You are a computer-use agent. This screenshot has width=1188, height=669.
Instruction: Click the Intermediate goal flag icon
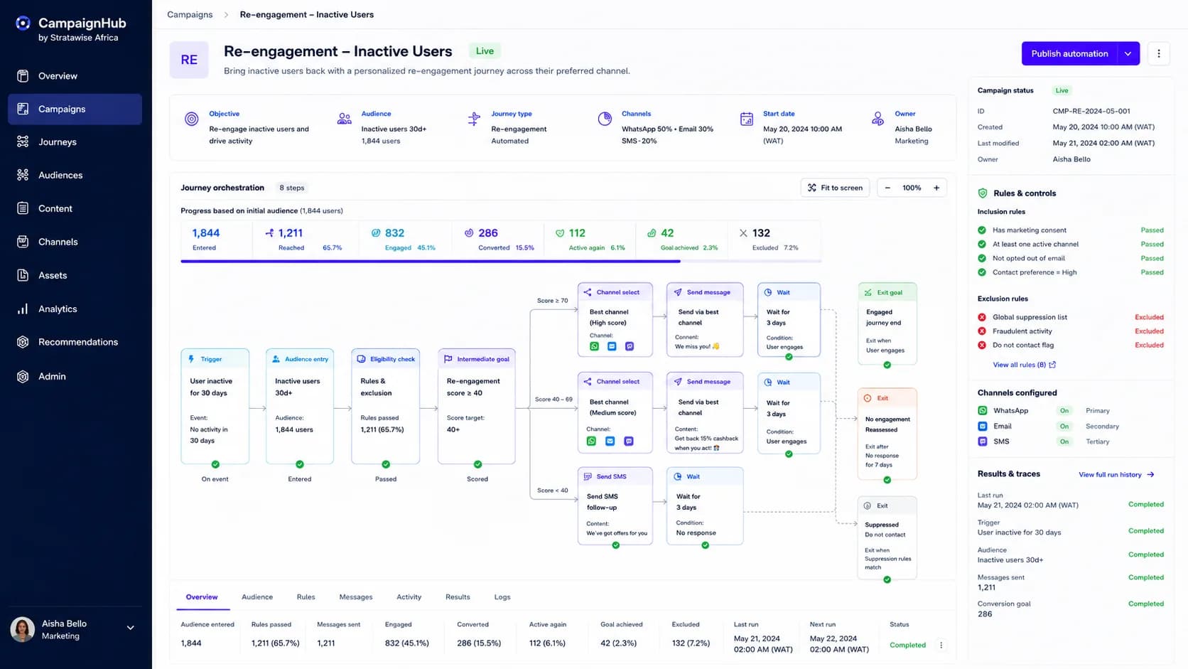(x=448, y=359)
